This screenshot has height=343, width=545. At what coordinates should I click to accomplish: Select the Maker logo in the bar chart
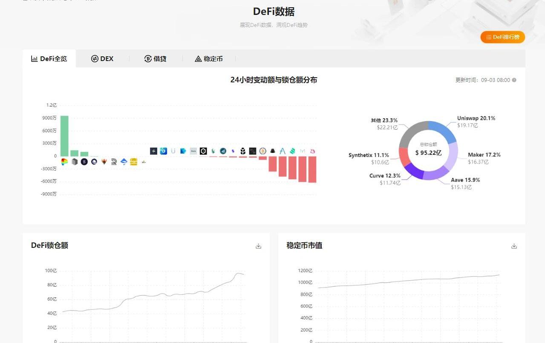(x=303, y=151)
